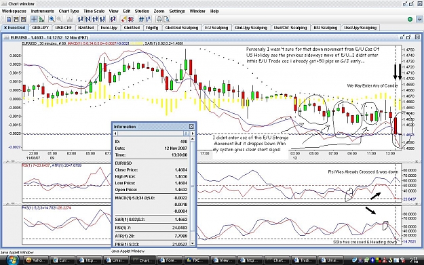
Task: Switch to the Nzd/Usd tab
Action: [x=86, y=28]
